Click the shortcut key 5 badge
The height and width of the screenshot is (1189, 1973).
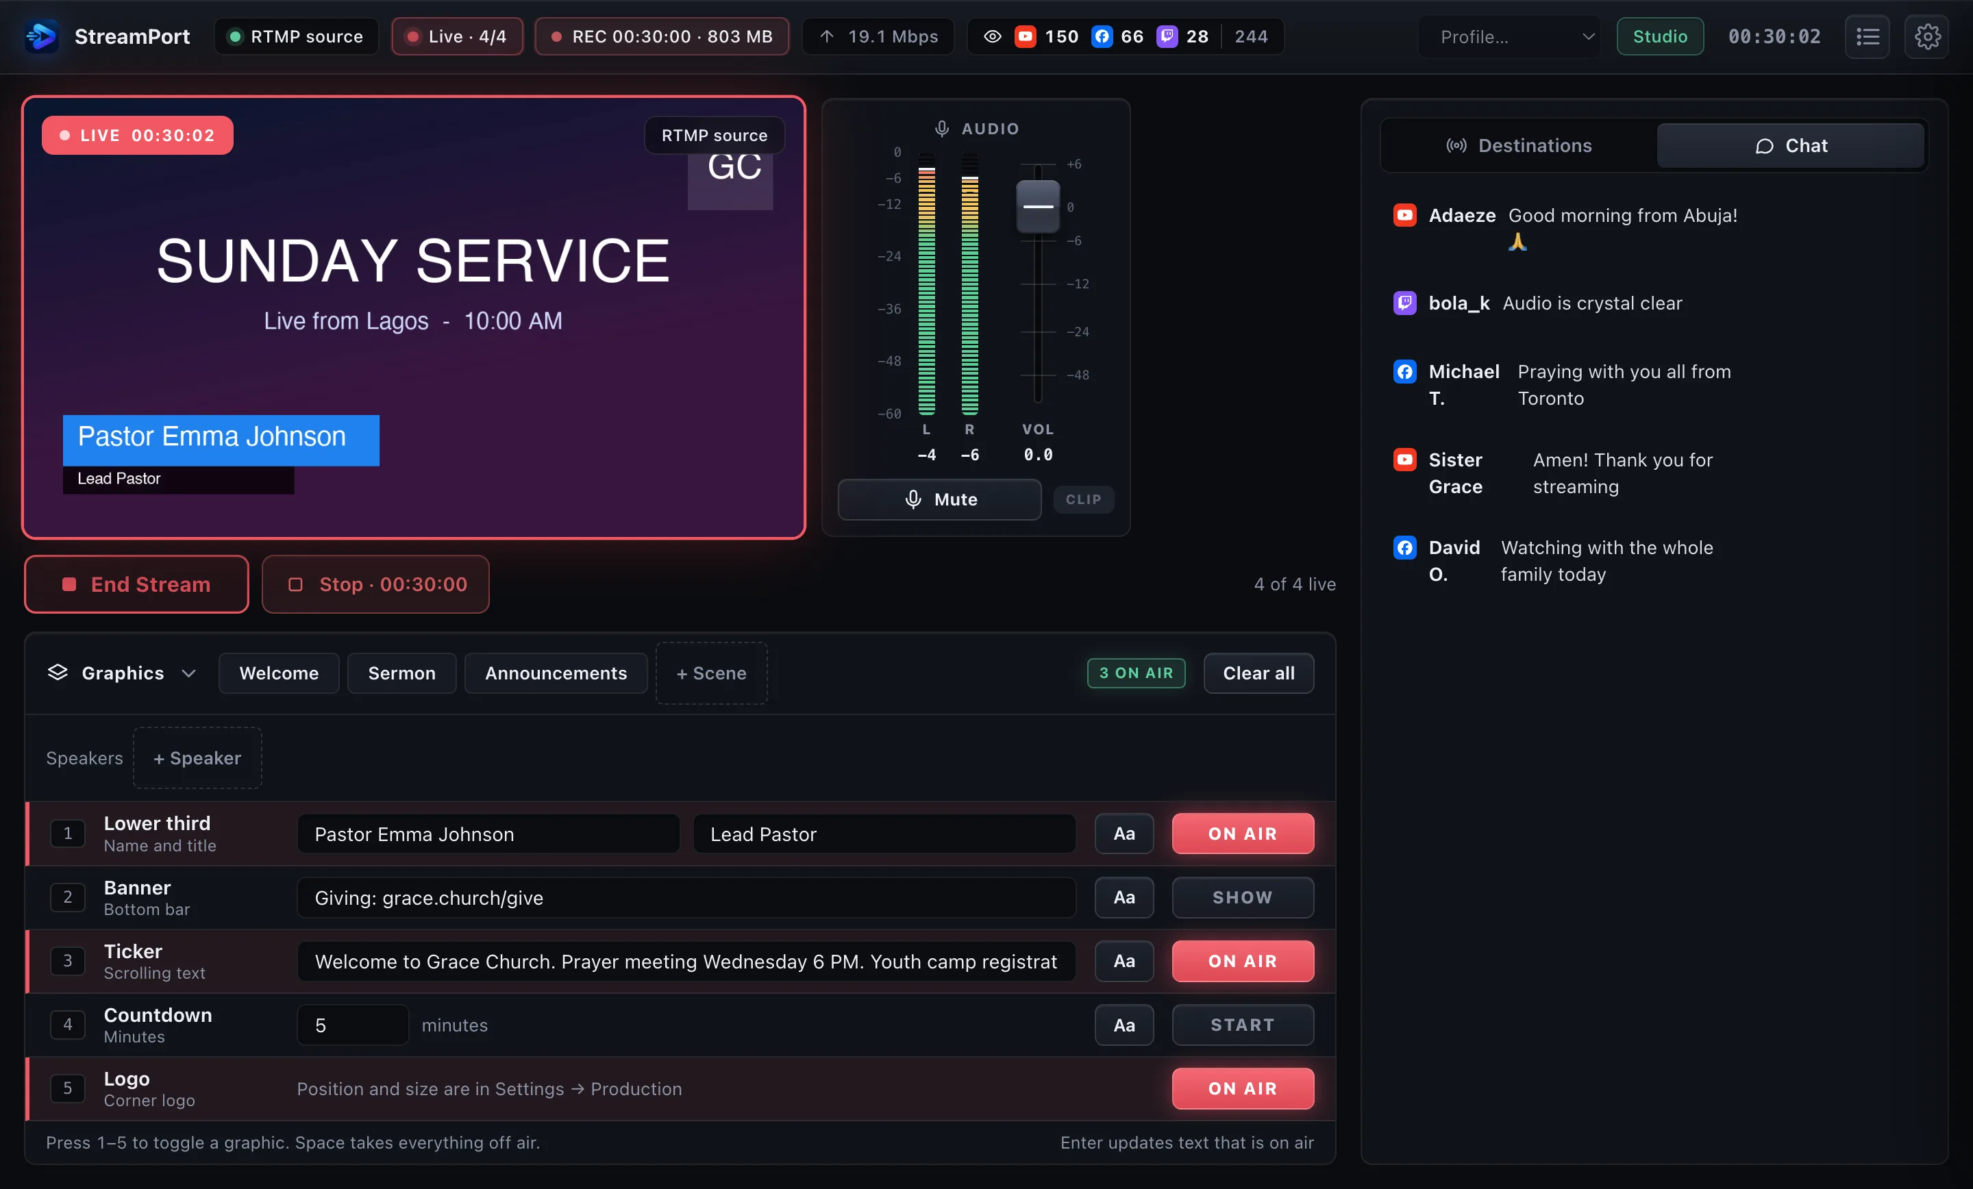(x=67, y=1088)
